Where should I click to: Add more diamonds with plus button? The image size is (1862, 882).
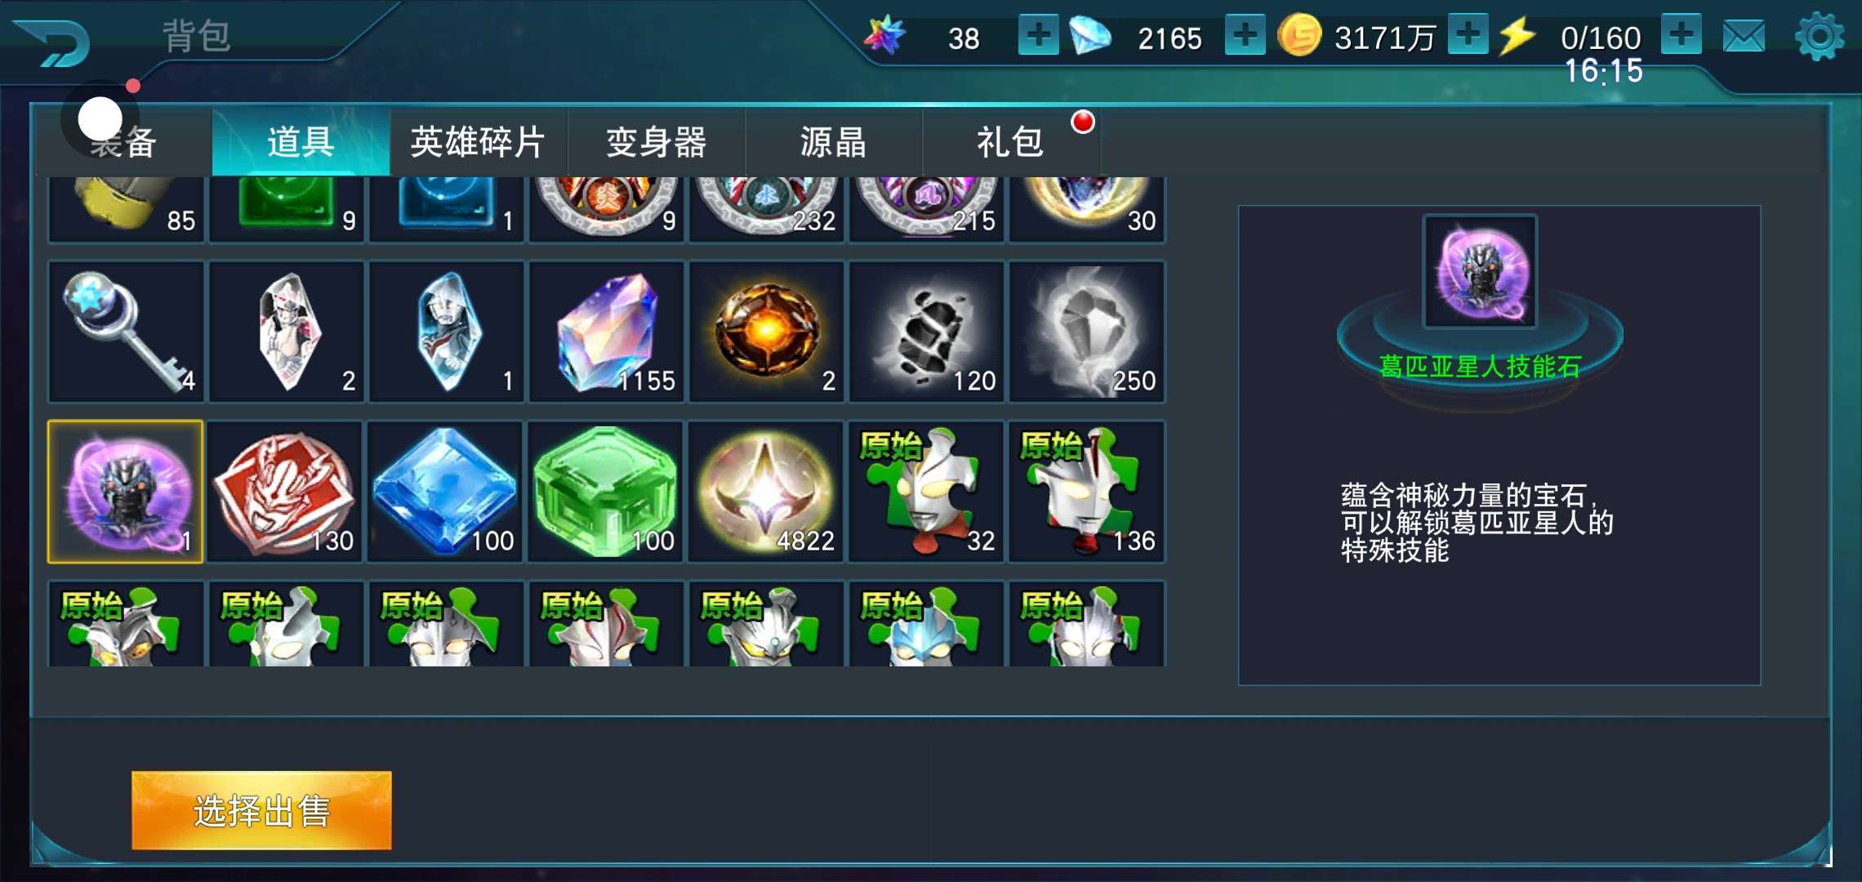(x=1245, y=35)
